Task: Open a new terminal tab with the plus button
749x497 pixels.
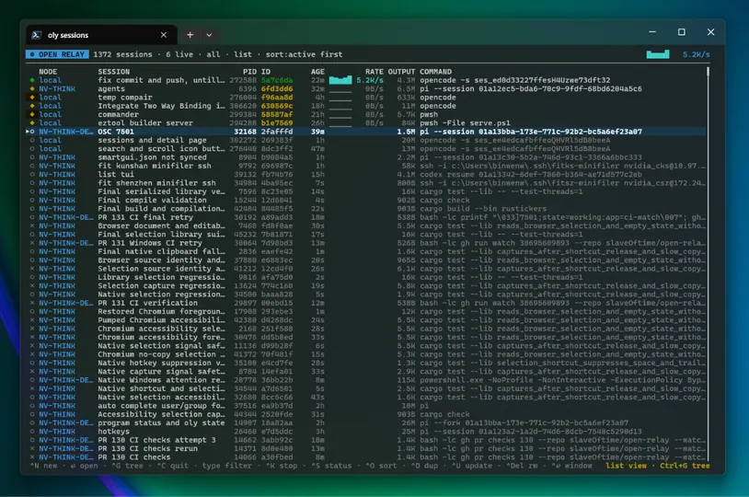Action: click(x=190, y=35)
